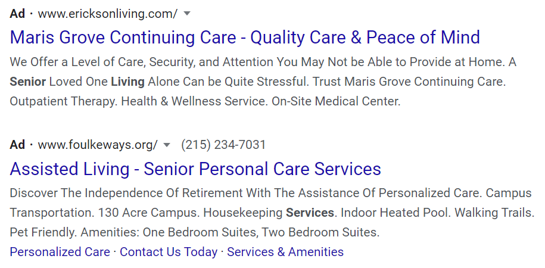Screen dimensions: 545x268
Task: Click the On-Site Medical Center text
Action: (336, 101)
